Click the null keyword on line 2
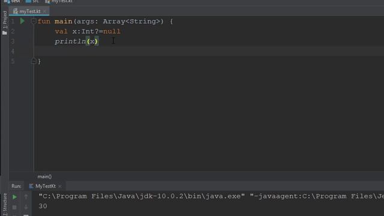Image resolution: width=384 pixels, height=216 pixels. (112, 31)
